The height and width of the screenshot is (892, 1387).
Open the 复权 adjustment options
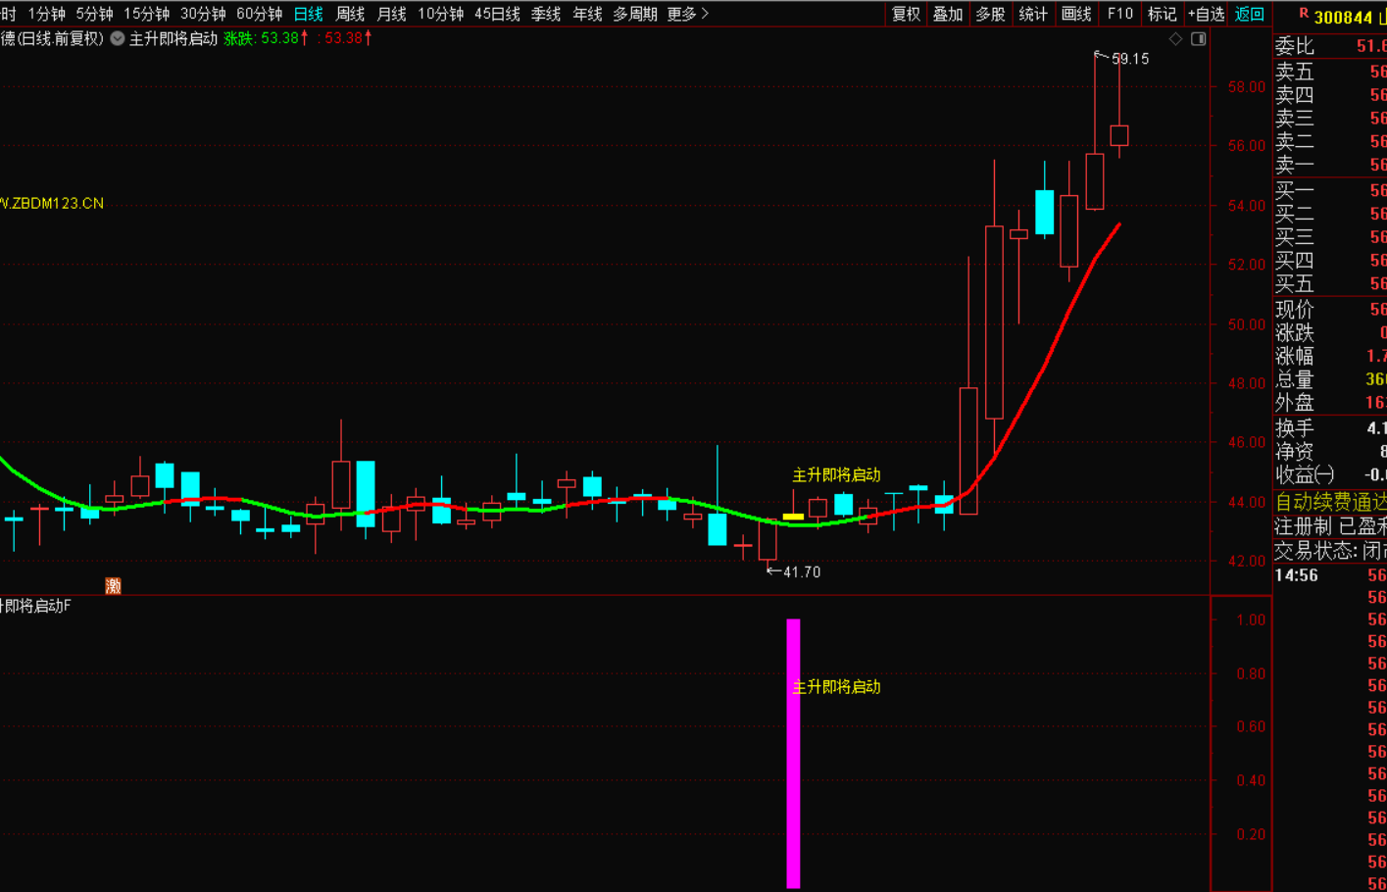click(905, 14)
